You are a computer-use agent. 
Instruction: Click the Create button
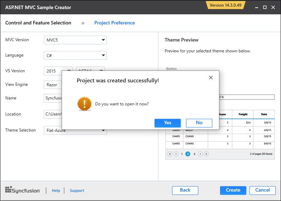[233, 190]
